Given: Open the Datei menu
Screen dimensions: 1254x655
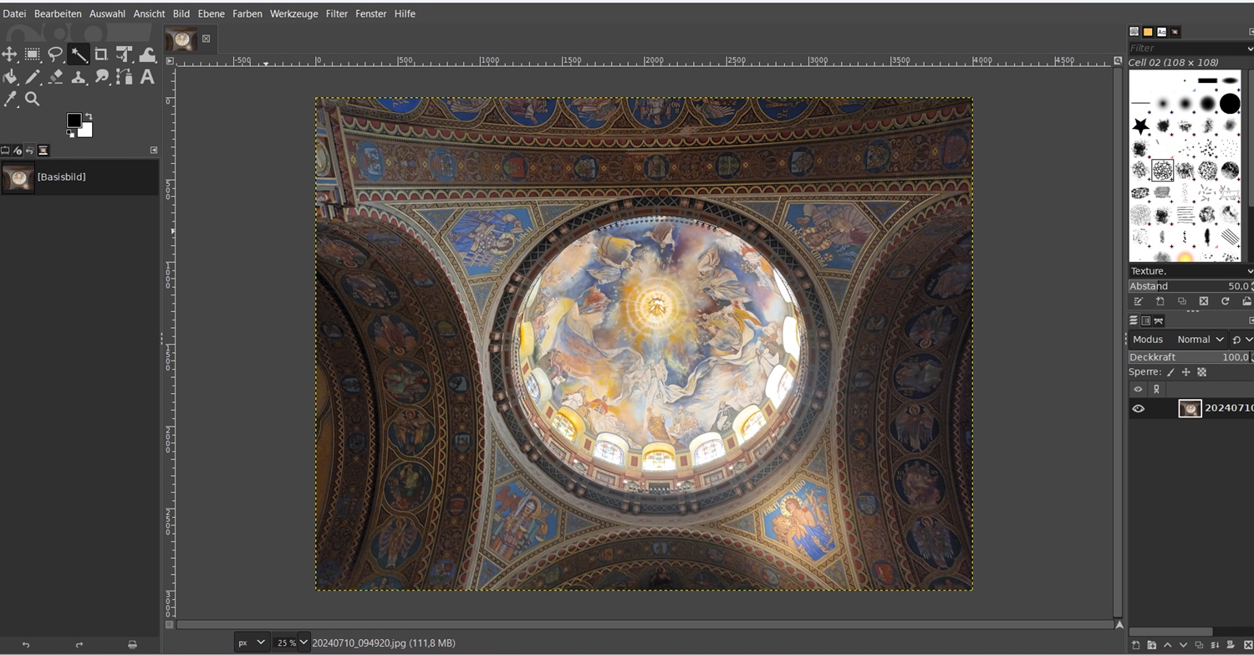Looking at the screenshot, I should (14, 13).
